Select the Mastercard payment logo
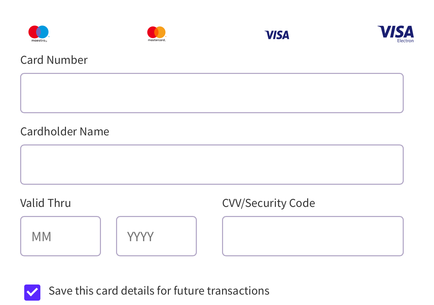The height and width of the screenshot is (305, 434). tap(156, 34)
